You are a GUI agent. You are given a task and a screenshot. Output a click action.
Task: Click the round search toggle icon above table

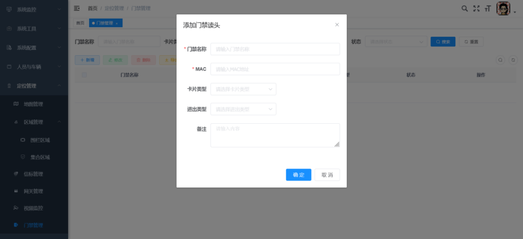(500, 60)
